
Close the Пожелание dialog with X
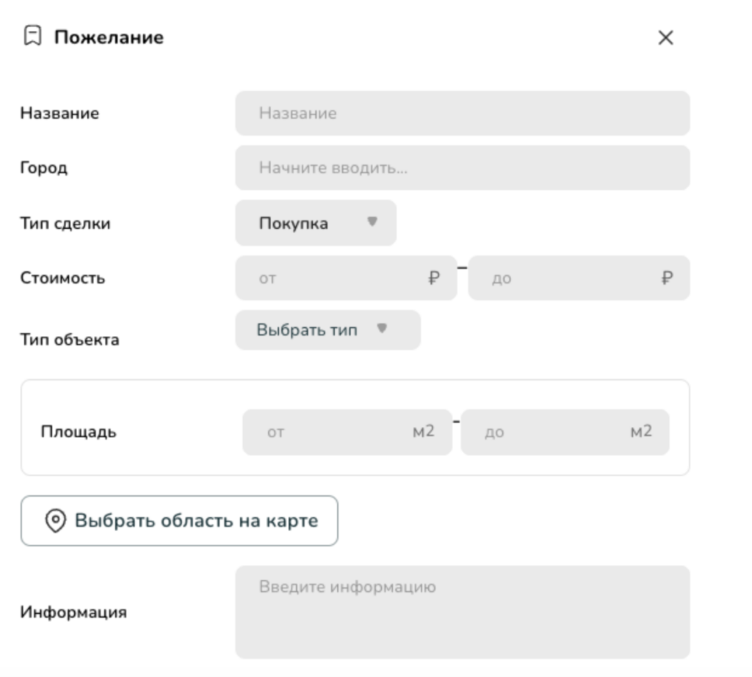tap(665, 38)
